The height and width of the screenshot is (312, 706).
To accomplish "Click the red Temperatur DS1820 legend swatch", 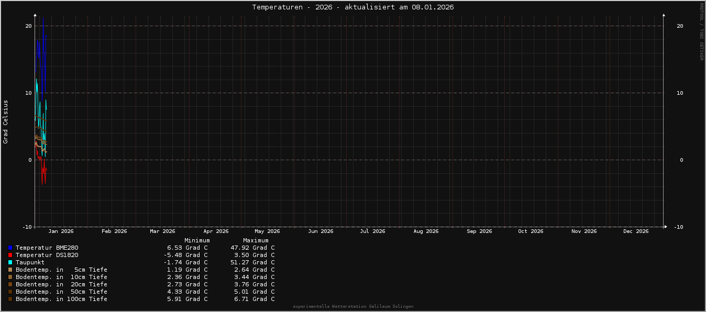I will click(10, 255).
